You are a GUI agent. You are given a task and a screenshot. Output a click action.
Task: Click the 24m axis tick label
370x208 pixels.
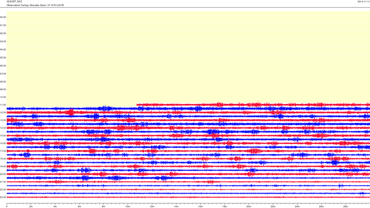pyautogui.click(x=297, y=206)
